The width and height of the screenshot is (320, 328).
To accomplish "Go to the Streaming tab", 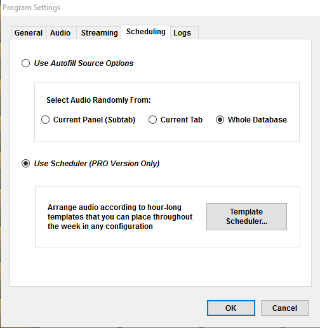I will click(99, 33).
